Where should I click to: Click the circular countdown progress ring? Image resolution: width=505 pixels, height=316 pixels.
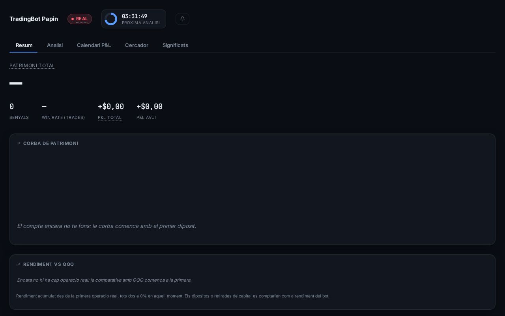click(111, 19)
